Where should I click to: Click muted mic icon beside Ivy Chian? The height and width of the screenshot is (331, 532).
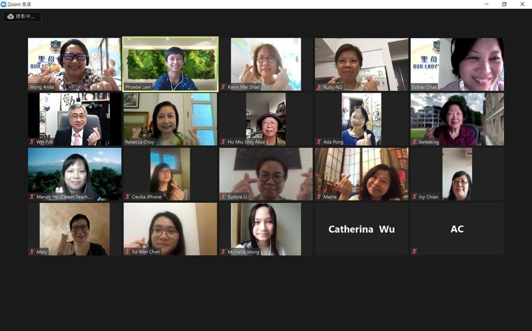(x=415, y=196)
